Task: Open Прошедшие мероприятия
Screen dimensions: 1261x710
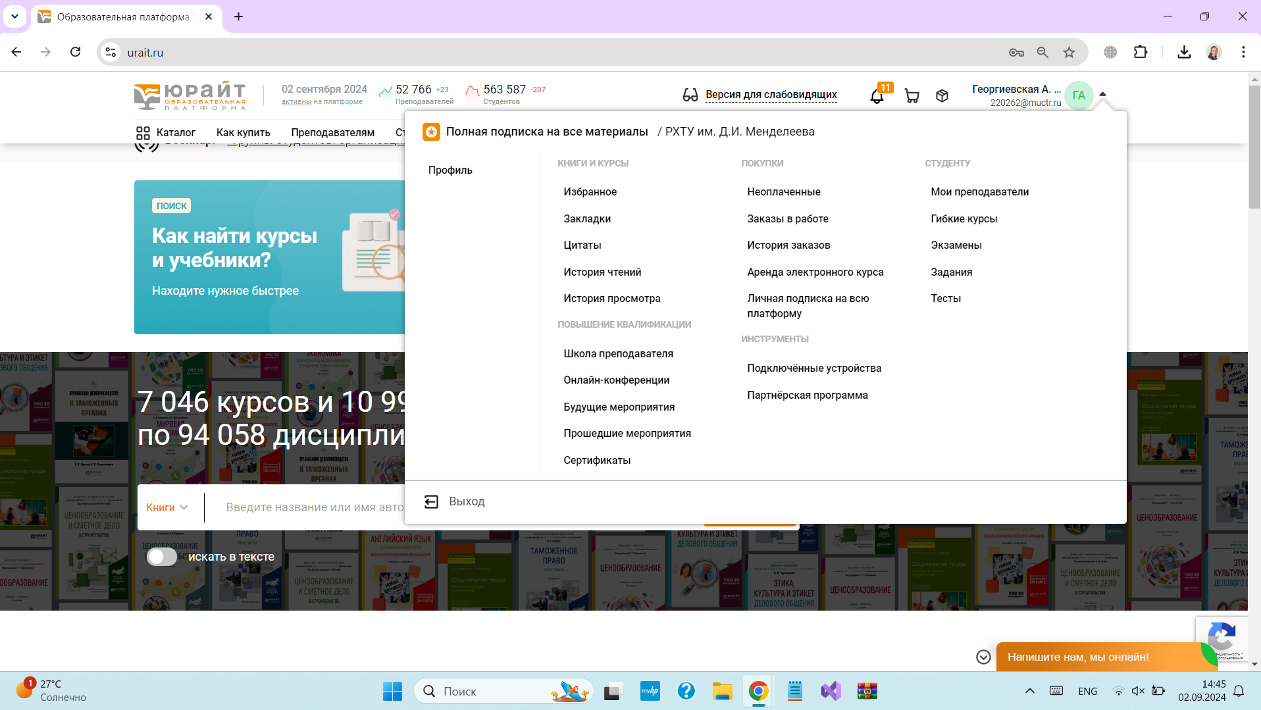Action: (x=627, y=433)
